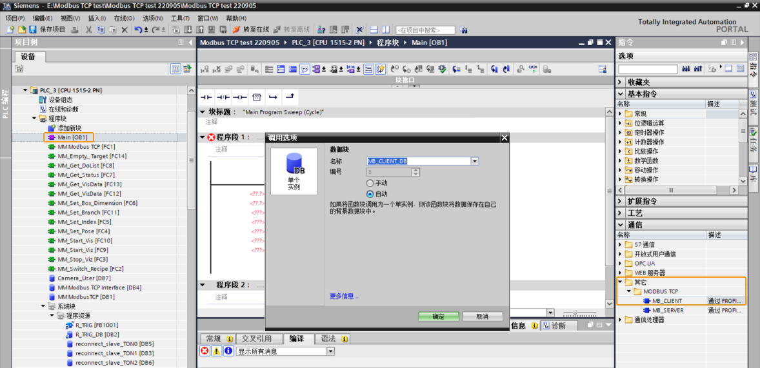Click the undo arrow icon
The height and width of the screenshot is (368, 760).
pyautogui.click(x=138, y=30)
